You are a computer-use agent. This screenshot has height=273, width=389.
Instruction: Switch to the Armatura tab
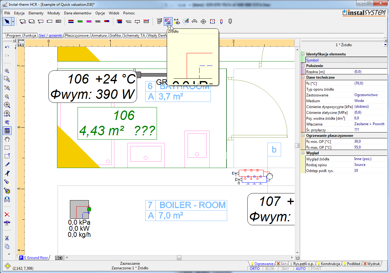pos(99,36)
